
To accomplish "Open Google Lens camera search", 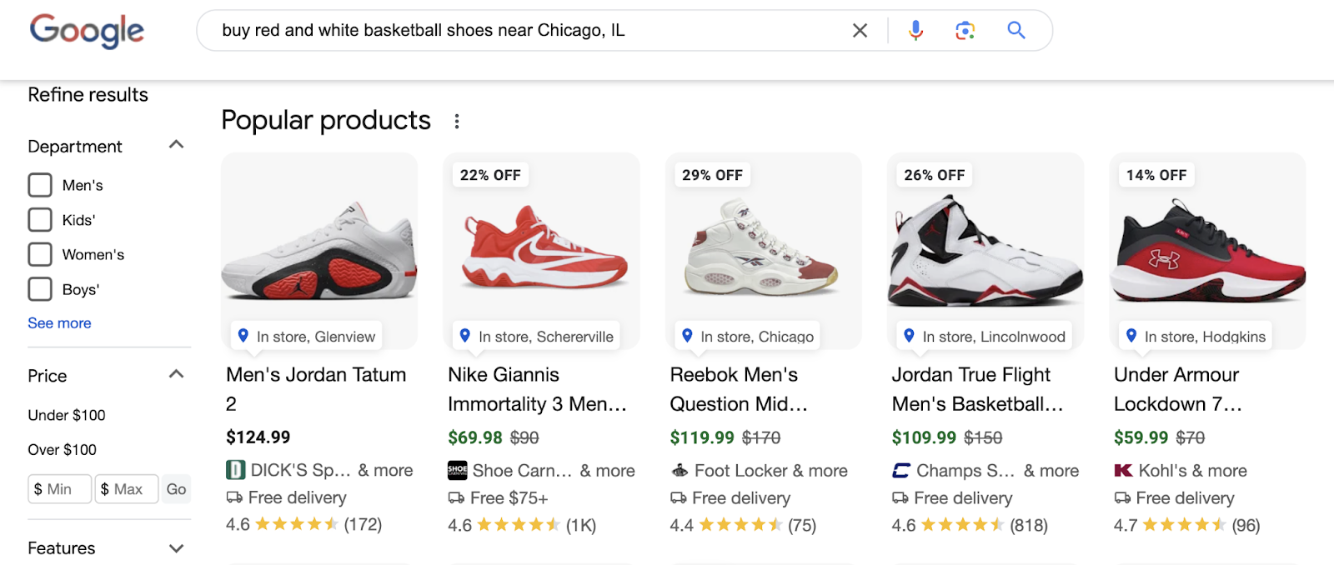I will point(965,30).
